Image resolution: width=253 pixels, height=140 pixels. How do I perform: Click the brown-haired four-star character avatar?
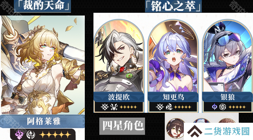point(175,129)
